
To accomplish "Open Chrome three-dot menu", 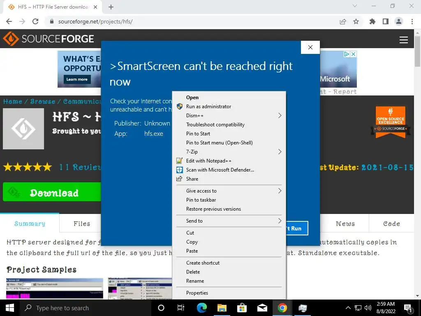I will click(x=412, y=21).
